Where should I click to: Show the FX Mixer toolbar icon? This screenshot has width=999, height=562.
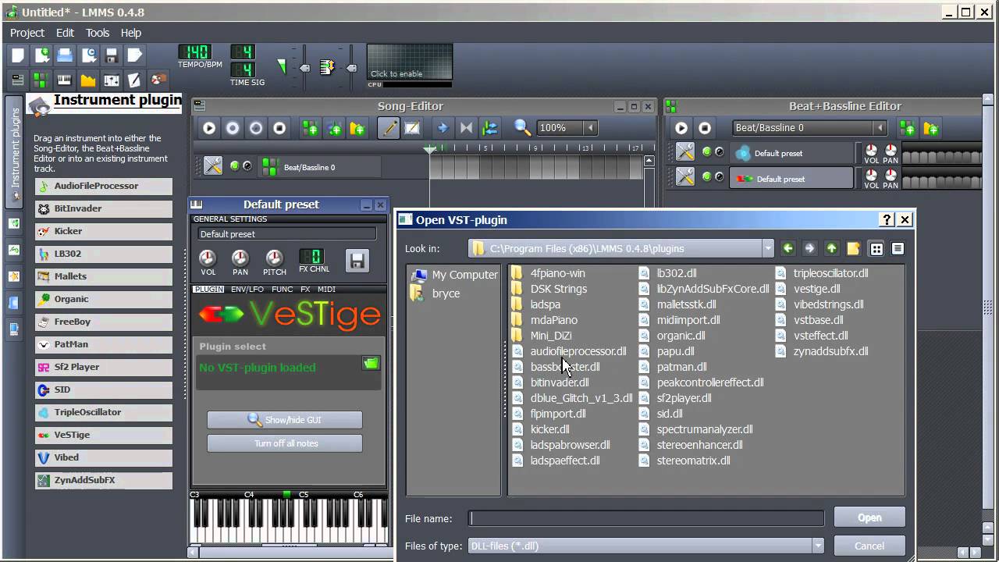coord(112,80)
